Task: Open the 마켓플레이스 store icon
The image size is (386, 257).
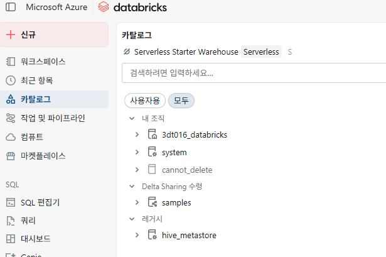Action: pos(10,155)
